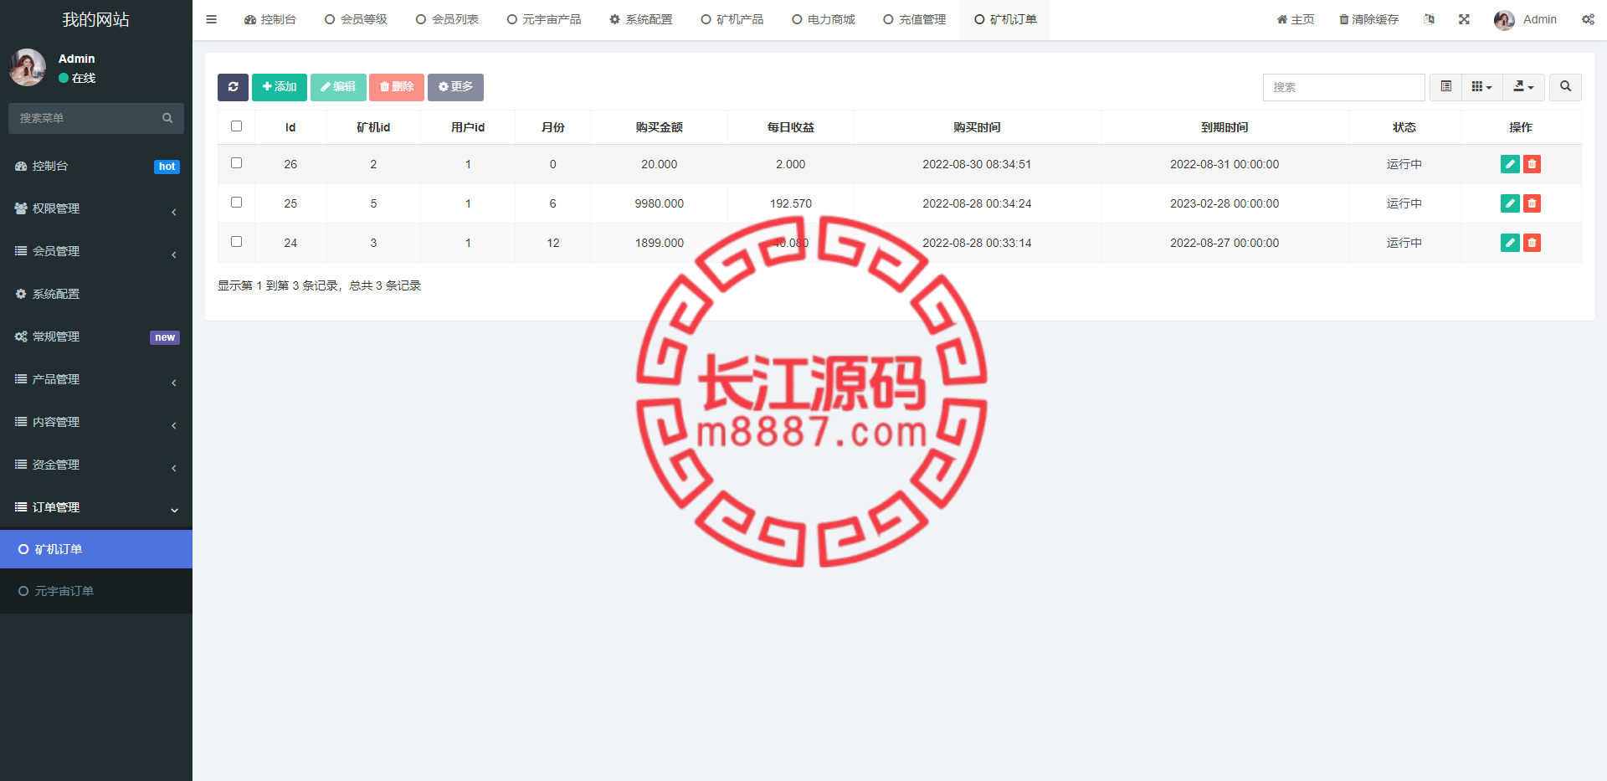Switch to 电力商城 tab
Viewport: 1607px width, 781px height.
click(824, 19)
